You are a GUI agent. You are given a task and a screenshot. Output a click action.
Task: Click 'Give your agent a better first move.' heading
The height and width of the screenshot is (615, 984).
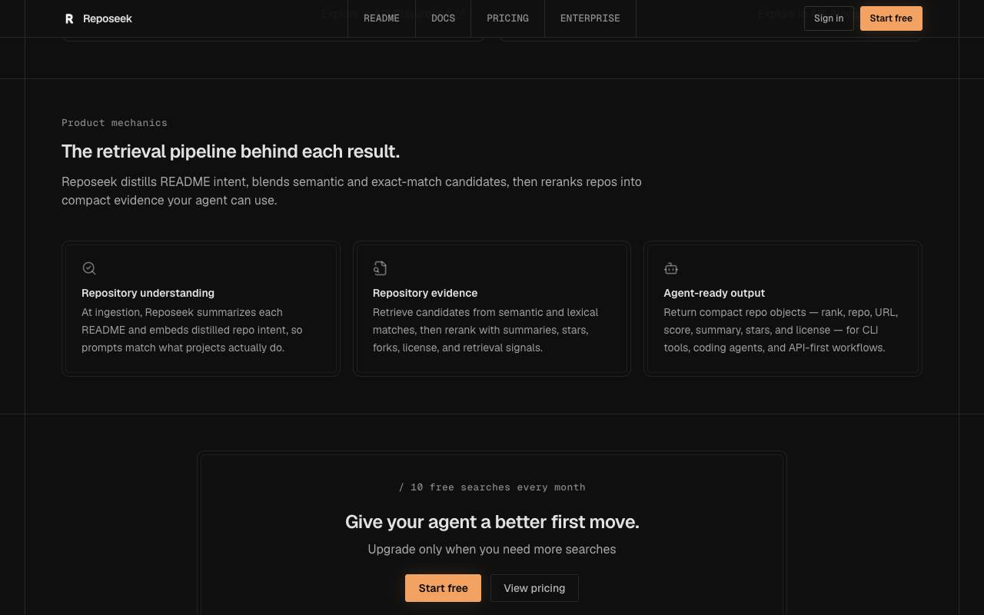click(x=492, y=522)
